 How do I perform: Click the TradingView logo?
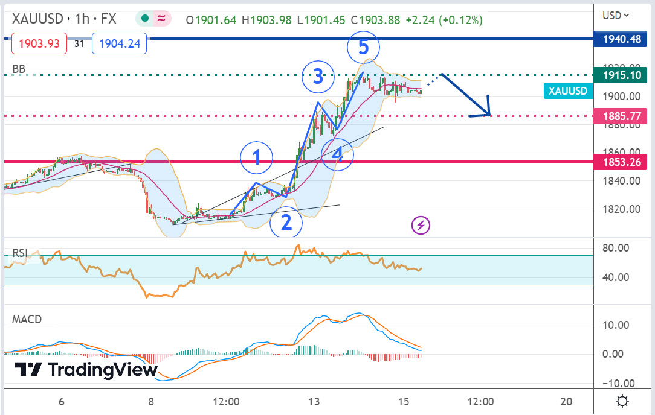[x=86, y=369]
